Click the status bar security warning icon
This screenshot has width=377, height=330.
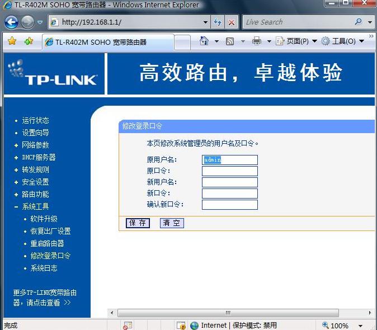coord(181,326)
